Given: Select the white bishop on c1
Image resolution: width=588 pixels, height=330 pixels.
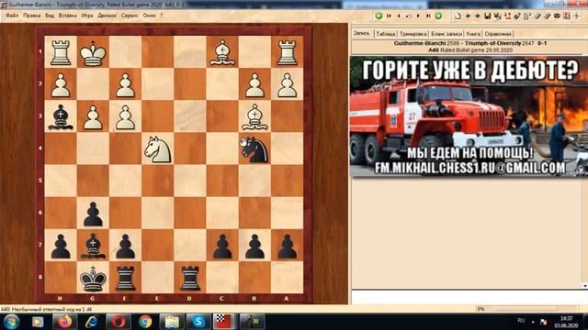Looking at the screenshot, I should (222, 52).
